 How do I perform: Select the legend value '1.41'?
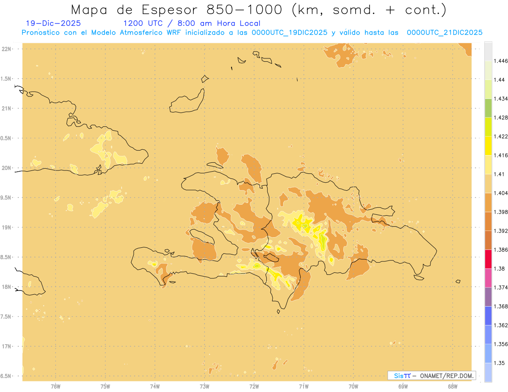tap(499, 174)
